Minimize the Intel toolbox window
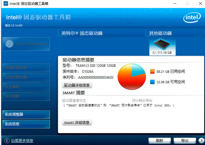The image size is (205, 145). (175, 4)
